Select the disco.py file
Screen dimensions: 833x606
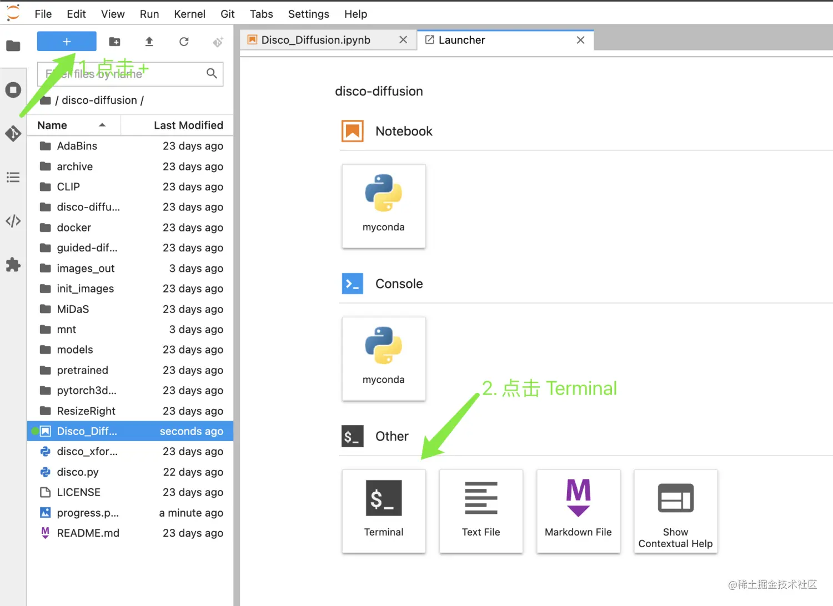click(130, 472)
